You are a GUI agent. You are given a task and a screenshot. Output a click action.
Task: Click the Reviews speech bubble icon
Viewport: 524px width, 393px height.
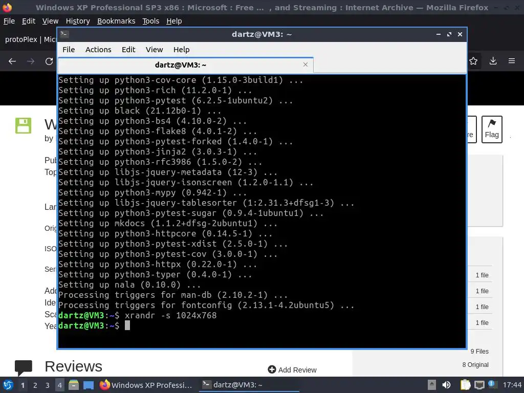(x=24, y=367)
